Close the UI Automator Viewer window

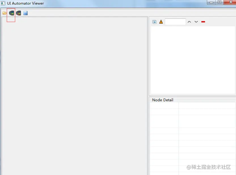(230, 2)
